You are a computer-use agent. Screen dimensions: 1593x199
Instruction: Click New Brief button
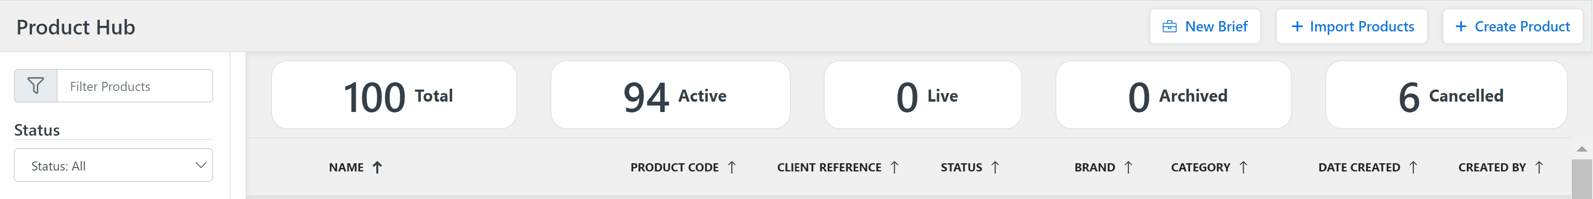pos(1205,27)
